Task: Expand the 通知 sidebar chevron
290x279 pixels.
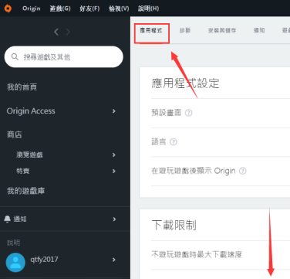Action: tap(114, 219)
